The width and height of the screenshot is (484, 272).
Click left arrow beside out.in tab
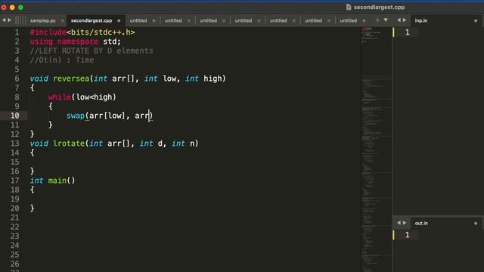tap(399, 223)
